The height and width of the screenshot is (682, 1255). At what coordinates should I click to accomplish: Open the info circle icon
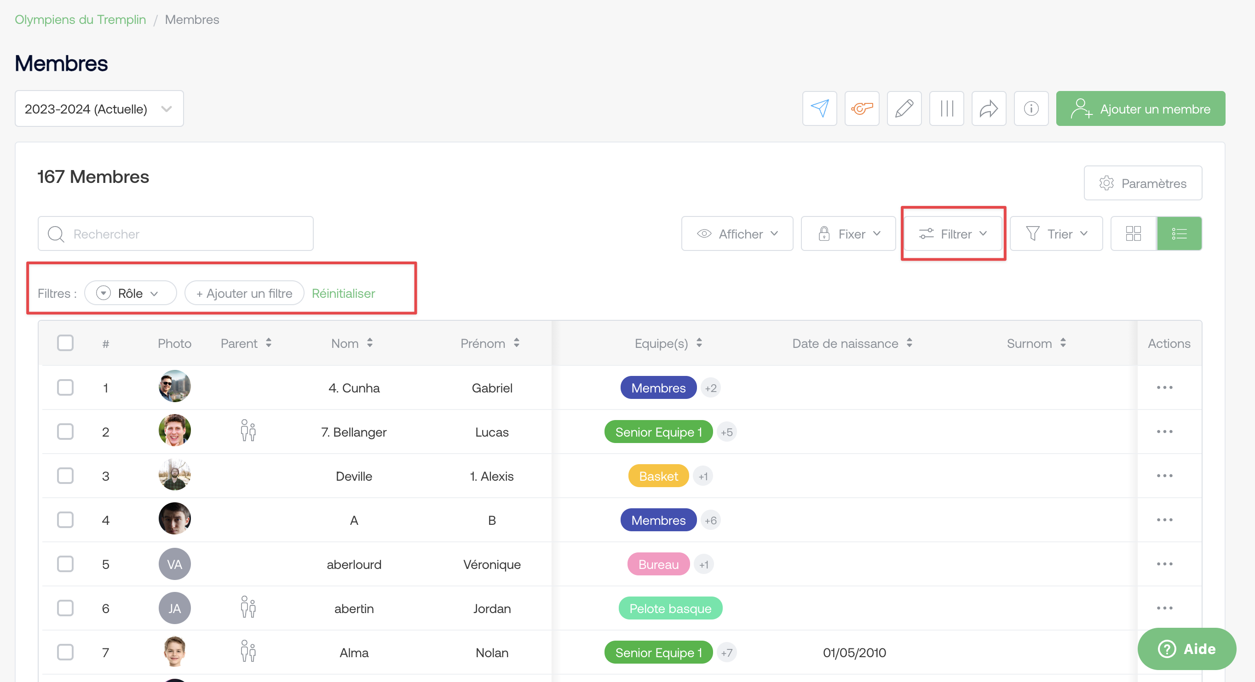click(1031, 108)
